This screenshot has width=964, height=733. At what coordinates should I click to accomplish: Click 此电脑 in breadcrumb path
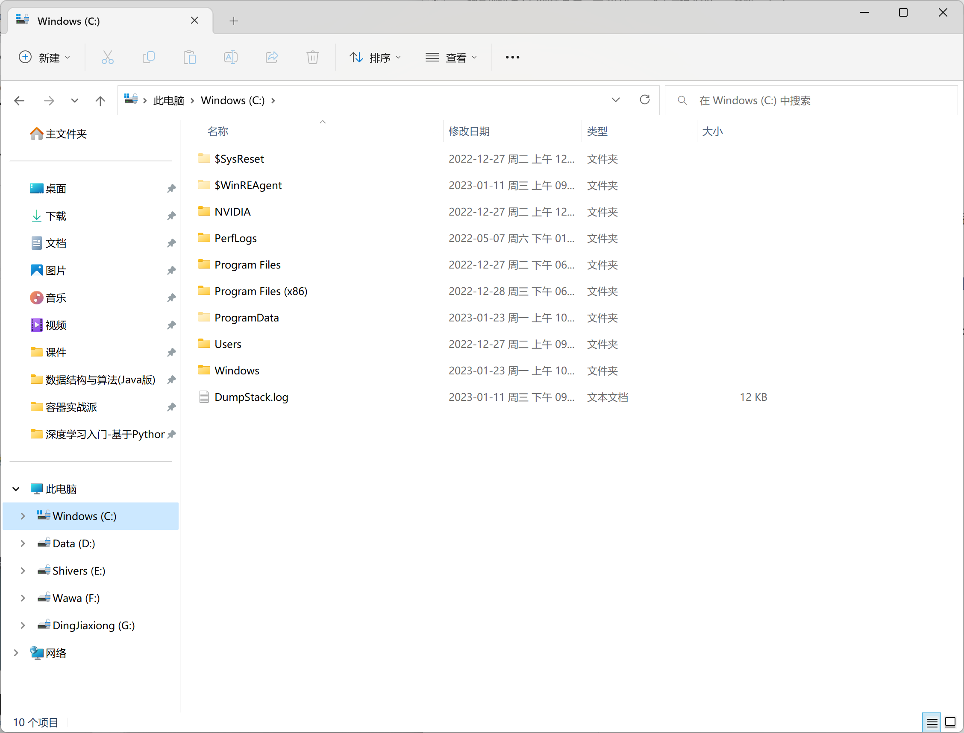[x=168, y=101]
